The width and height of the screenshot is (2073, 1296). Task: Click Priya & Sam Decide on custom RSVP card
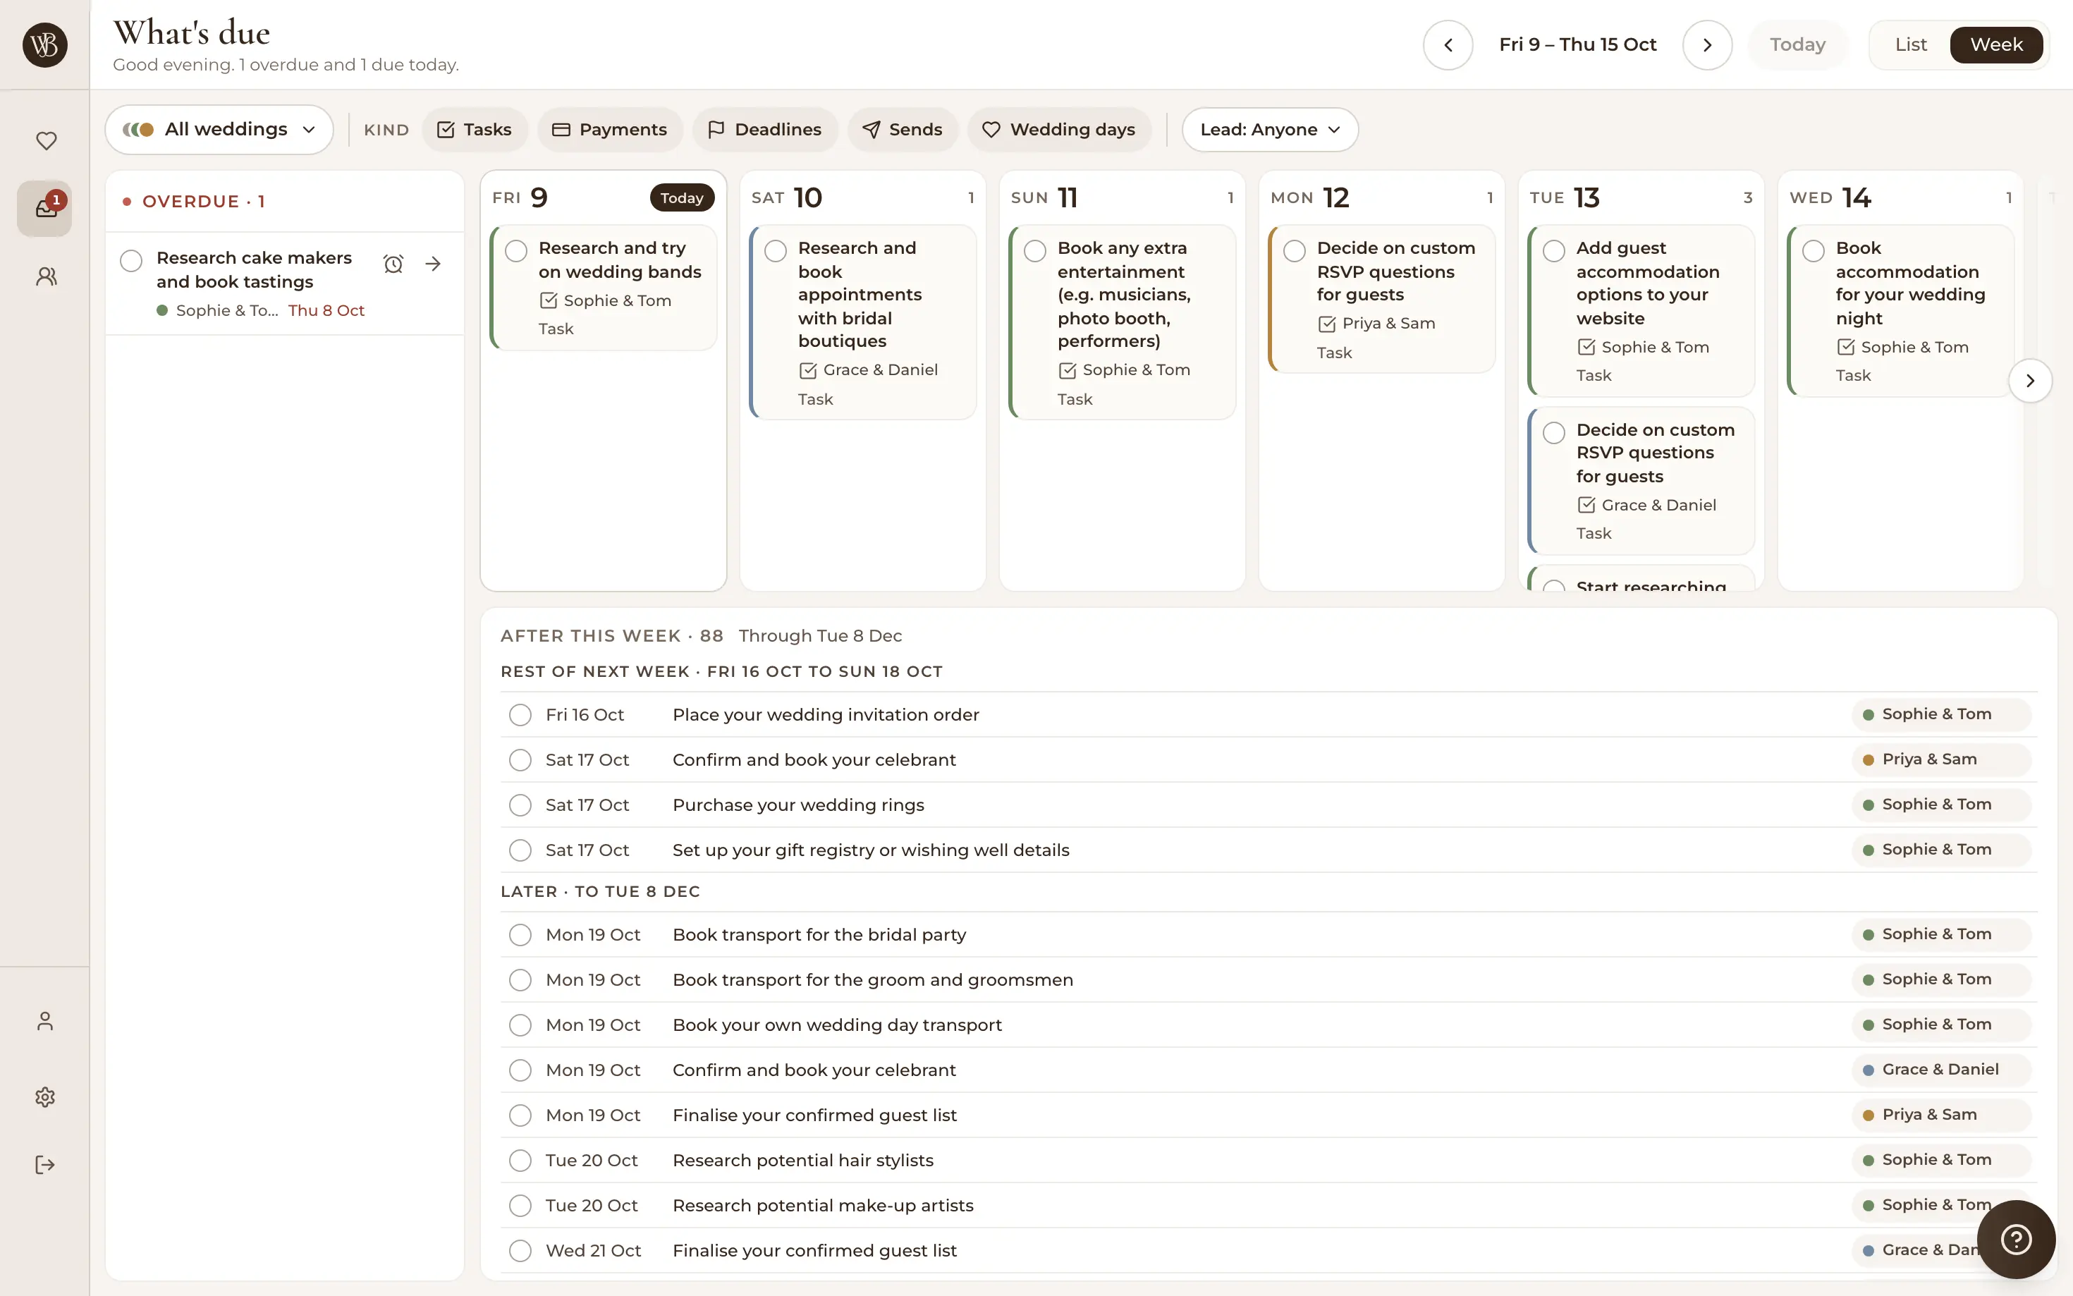point(1381,299)
